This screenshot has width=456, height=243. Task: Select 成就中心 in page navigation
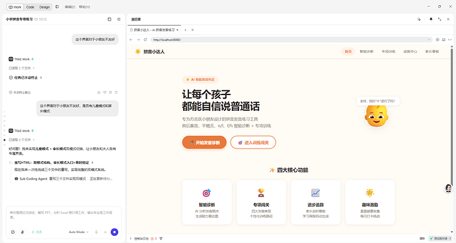pyautogui.click(x=410, y=52)
